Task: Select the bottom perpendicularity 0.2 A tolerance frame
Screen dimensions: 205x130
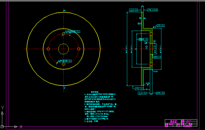Action: point(142,93)
